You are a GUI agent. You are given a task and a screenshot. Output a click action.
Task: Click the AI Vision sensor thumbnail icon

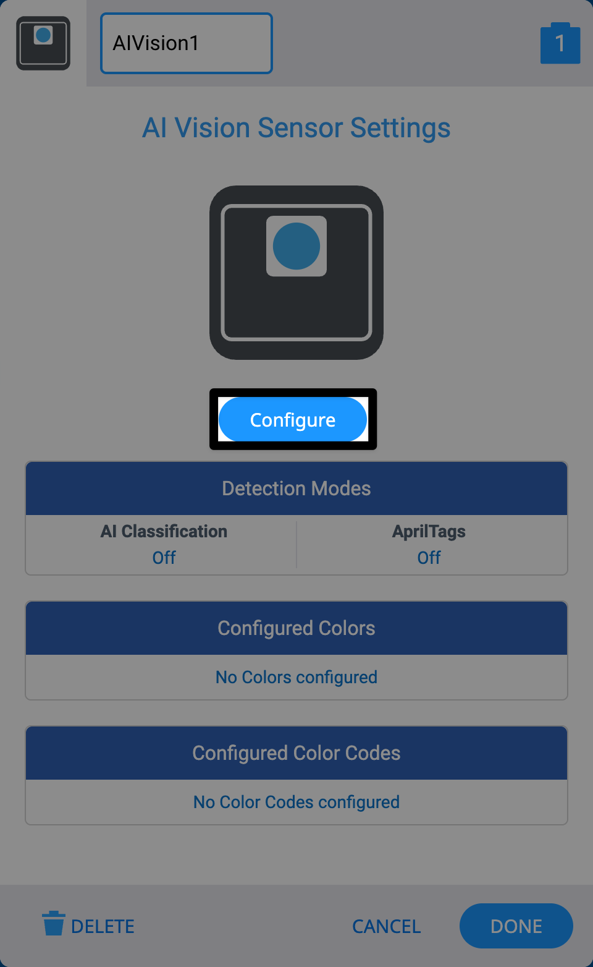coord(42,43)
